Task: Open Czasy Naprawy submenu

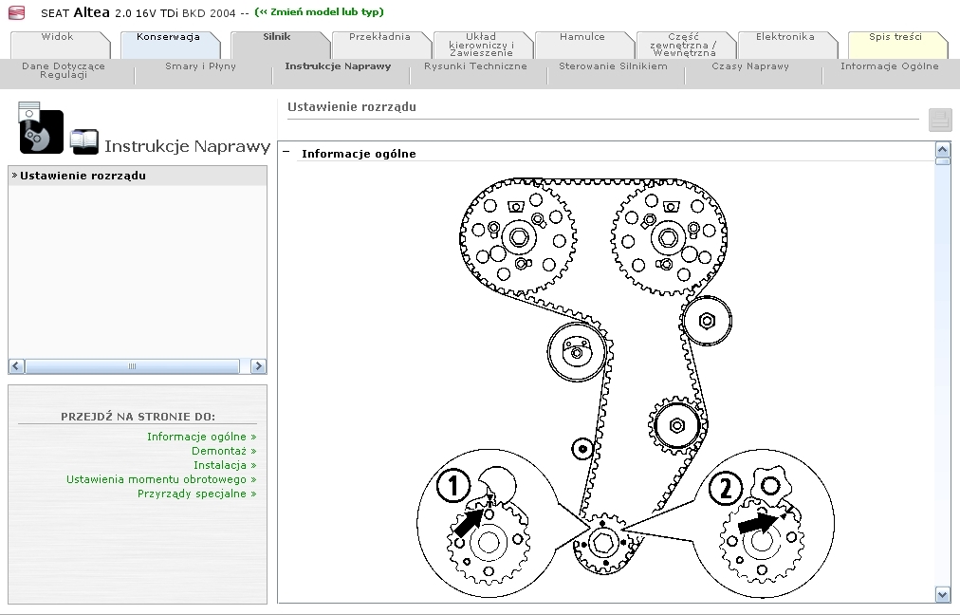Action: 750,66
